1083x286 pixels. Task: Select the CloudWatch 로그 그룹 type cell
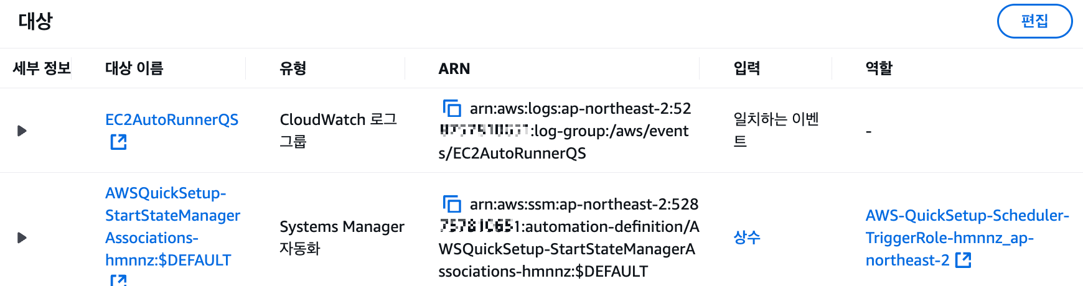click(x=339, y=131)
